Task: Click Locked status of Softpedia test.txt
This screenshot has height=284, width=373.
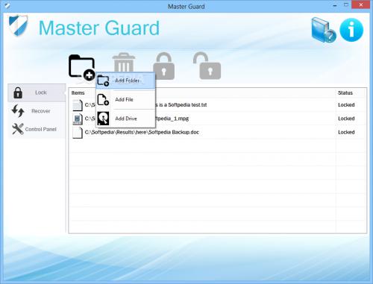Action: (346, 105)
